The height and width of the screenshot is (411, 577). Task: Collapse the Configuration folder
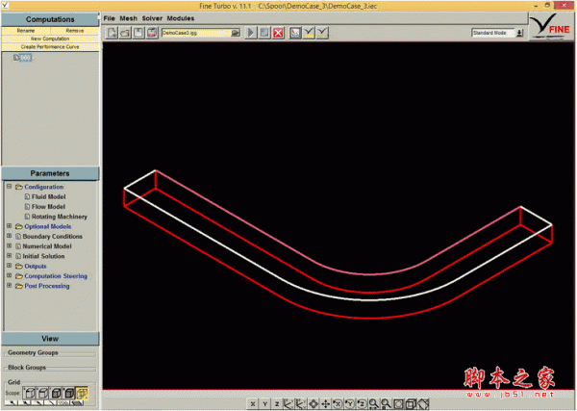(9, 186)
